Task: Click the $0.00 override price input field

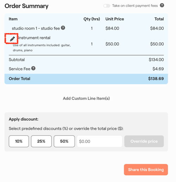Action: point(100,141)
